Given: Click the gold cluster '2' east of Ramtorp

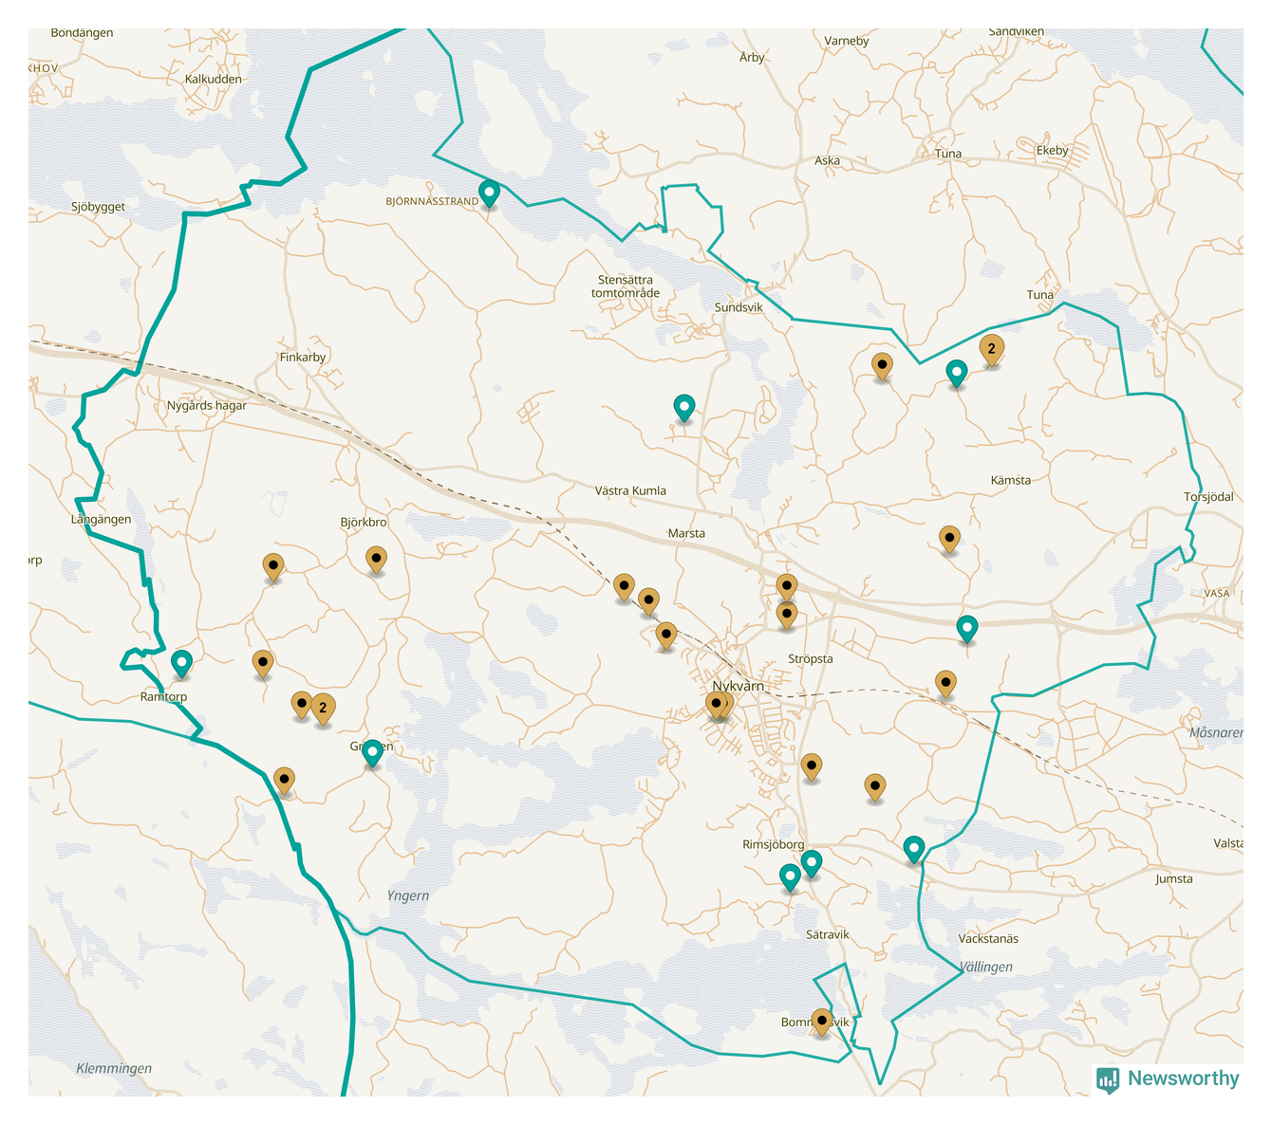Looking at the screenshot, I should click(324, 707).
